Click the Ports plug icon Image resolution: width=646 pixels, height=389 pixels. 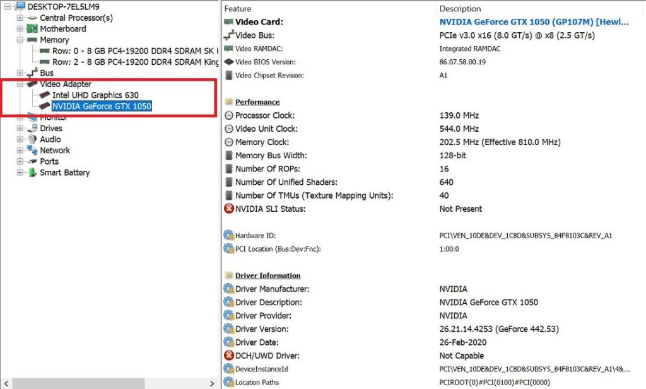32,161
